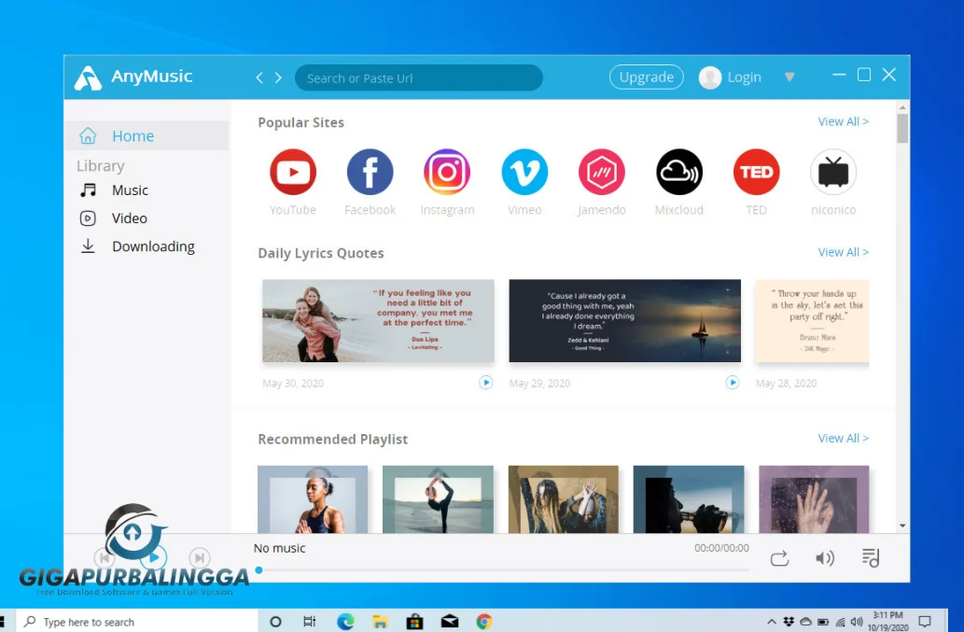Open the meditating woman playlist thumbnail
964x632 pixels.
[313, 499]
